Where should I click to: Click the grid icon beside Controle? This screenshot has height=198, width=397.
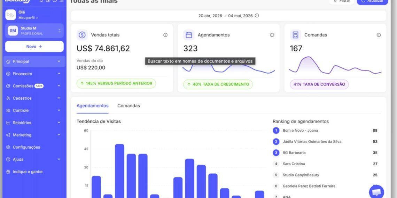8,110
